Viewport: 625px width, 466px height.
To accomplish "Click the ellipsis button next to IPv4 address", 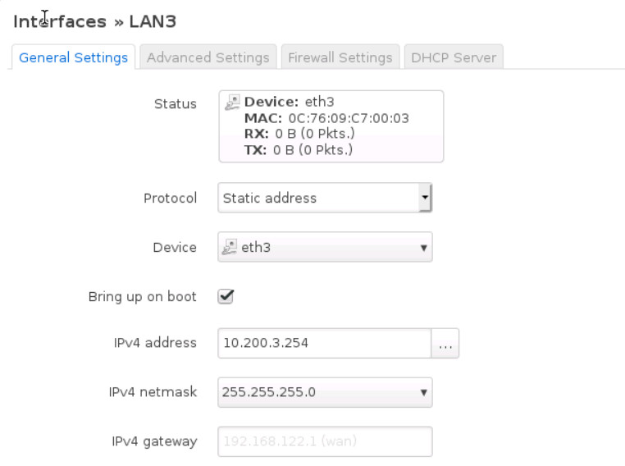I will point(445,344).
